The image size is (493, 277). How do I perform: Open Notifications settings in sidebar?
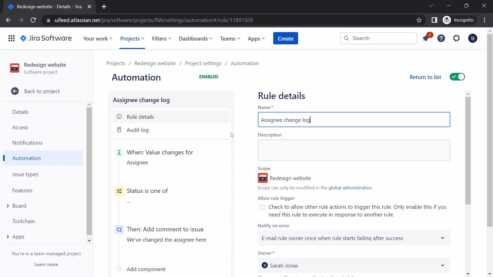click(x=27, y=143)
